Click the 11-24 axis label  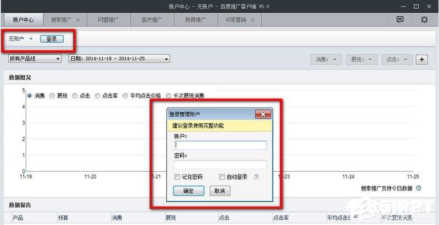(x=348, y=177)
